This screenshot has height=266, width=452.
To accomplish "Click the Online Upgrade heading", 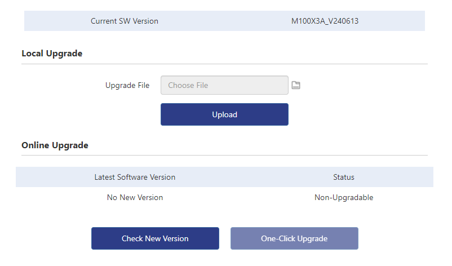I will coord(55,145).
